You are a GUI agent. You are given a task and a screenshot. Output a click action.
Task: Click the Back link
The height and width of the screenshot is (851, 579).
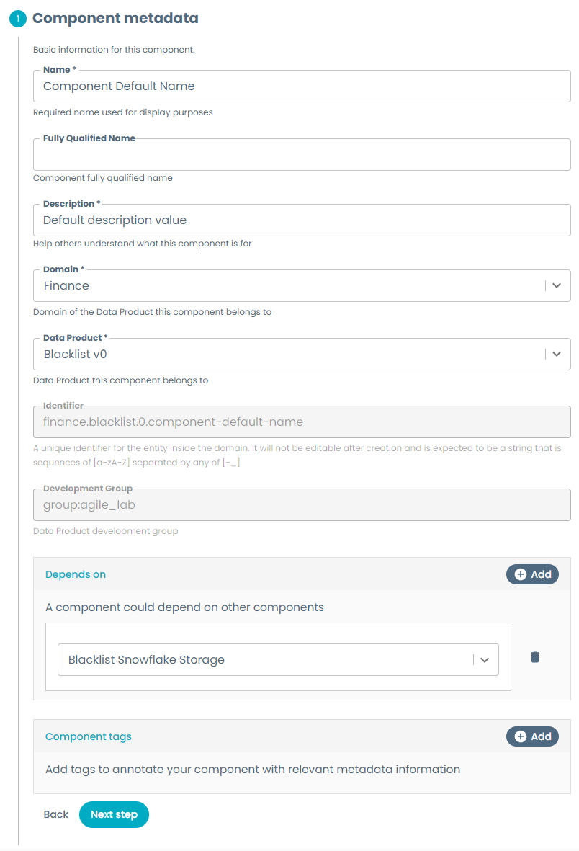[55, 814]
